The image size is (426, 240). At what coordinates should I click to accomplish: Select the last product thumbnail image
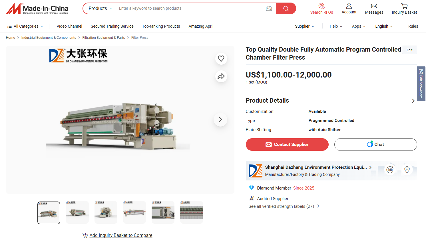(192, 213)
